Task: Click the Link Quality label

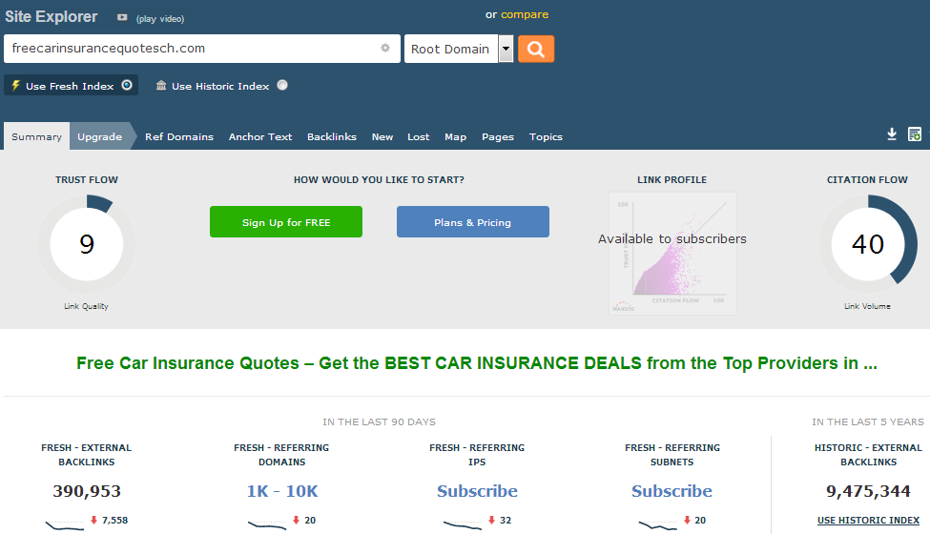Action: tap(86, 306)
